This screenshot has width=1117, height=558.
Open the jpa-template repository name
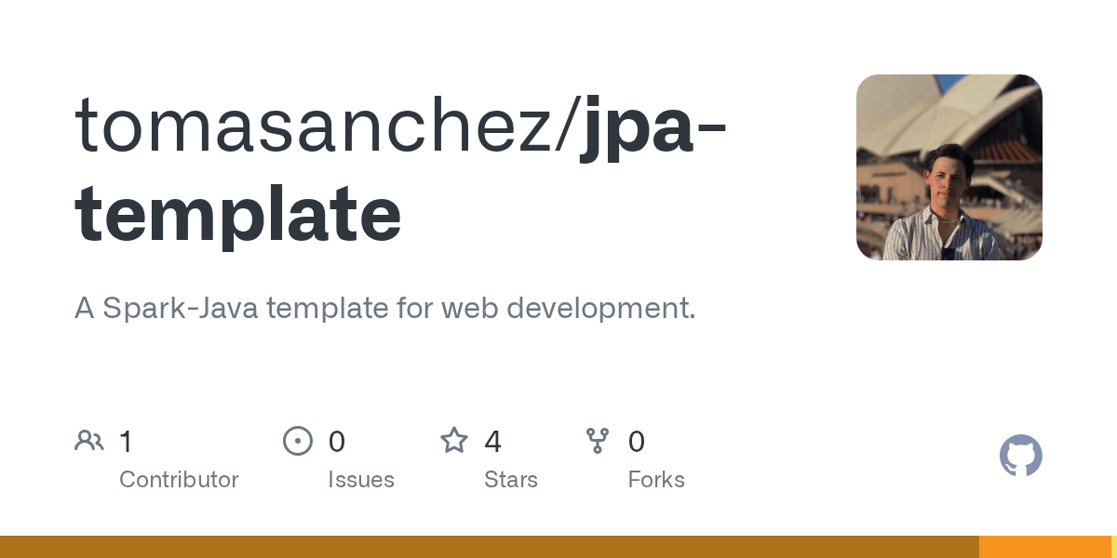(x=400, y=172)
